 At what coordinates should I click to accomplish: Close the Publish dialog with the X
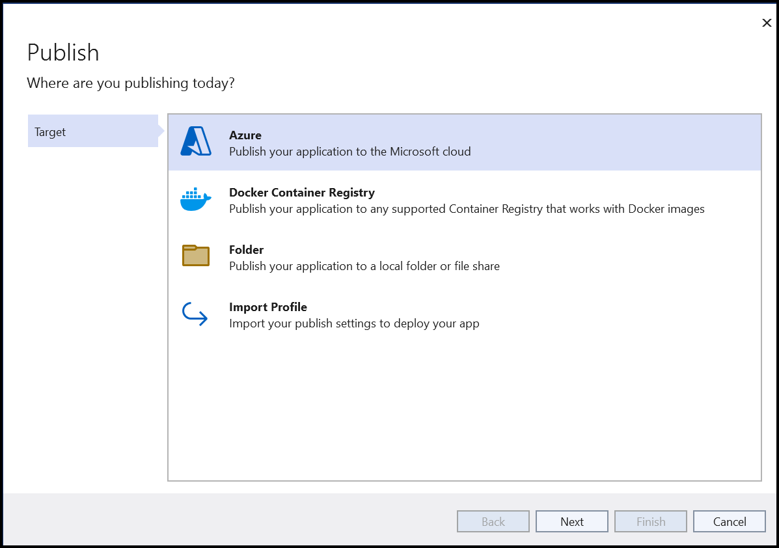[767, 23]
